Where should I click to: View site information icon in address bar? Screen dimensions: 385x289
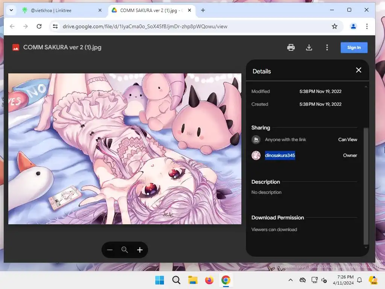pos(55,26)
